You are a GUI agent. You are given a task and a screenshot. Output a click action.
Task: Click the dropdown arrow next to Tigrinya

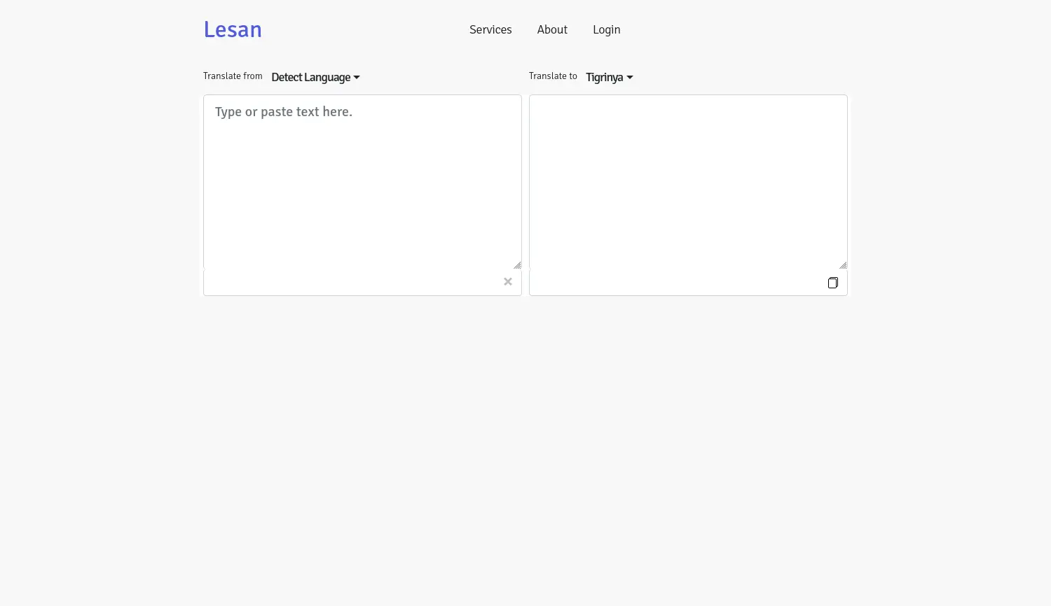[629, 77]
